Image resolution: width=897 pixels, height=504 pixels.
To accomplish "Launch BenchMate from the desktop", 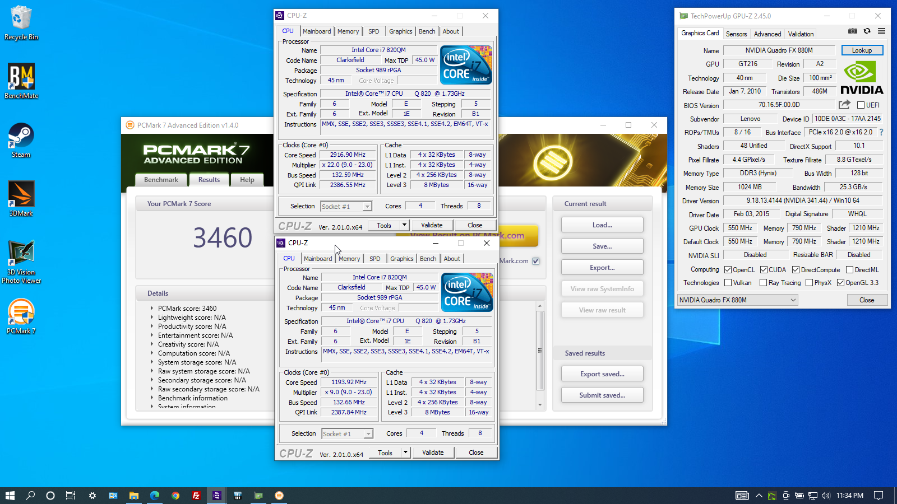I will (21, 81).
